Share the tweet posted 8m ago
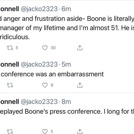The width and height of the screenshot is (134, 134). coord(80,131)
